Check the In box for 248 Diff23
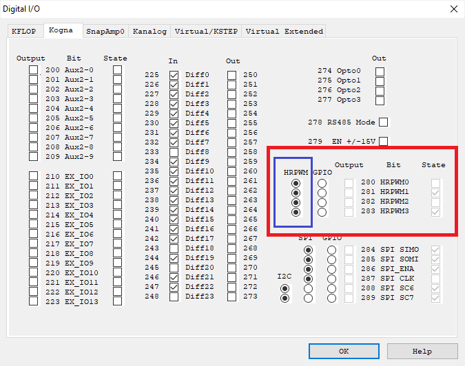Viewport: 465px width, 366px height. (x=174, y=297)
